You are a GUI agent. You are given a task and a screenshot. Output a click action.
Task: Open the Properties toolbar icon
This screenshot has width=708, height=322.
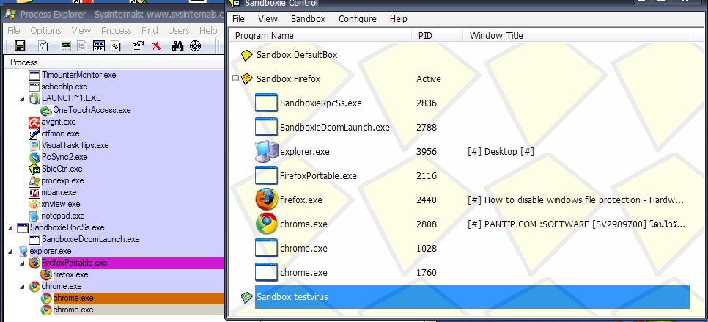139,45
